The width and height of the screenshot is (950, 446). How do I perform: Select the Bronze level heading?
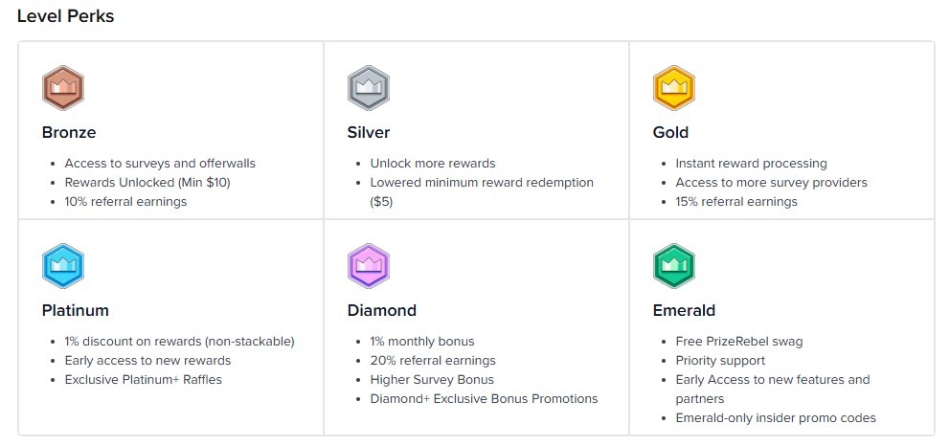69,132
